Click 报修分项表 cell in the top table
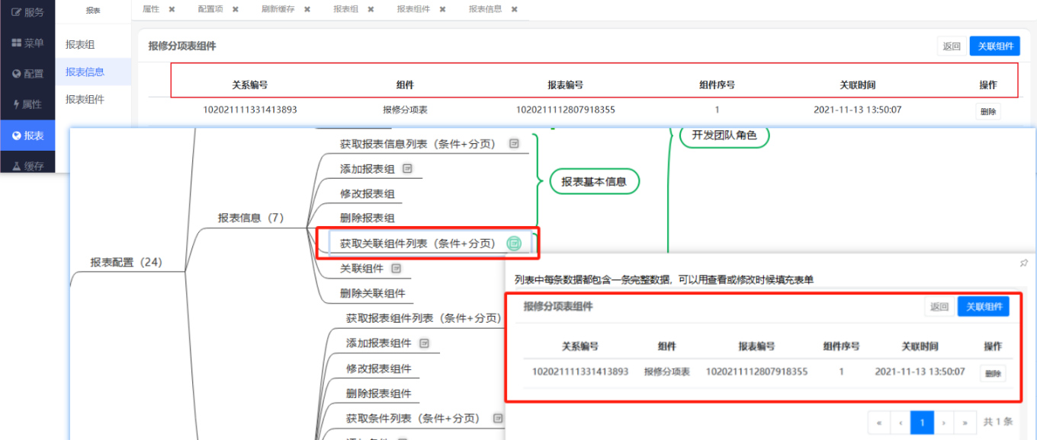Screen dimensions: 1037x440 [405, 110]
